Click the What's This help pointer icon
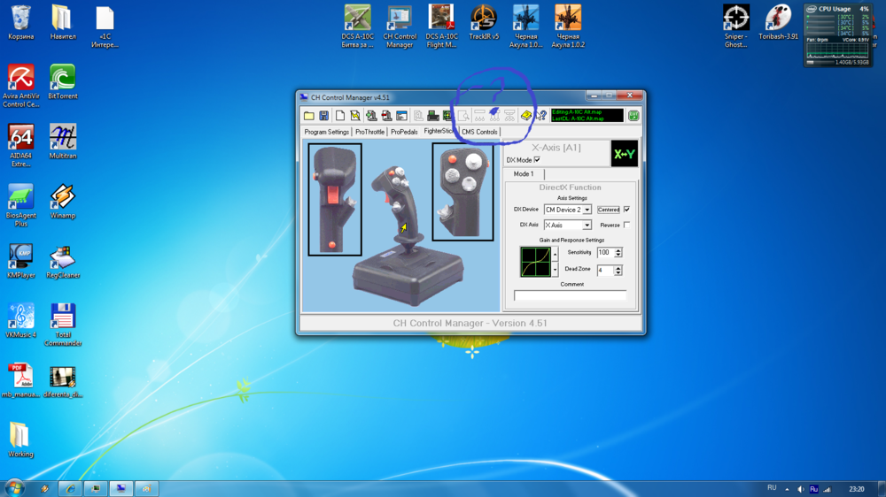The width and height of the screenshot is (886, 497). point(541,116)
